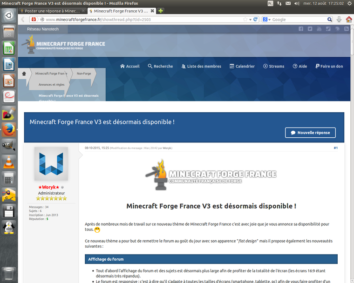The height and width of the screenshot is (283, 354).
Task: Open search engine dropdown in search box
Action: 267,20
